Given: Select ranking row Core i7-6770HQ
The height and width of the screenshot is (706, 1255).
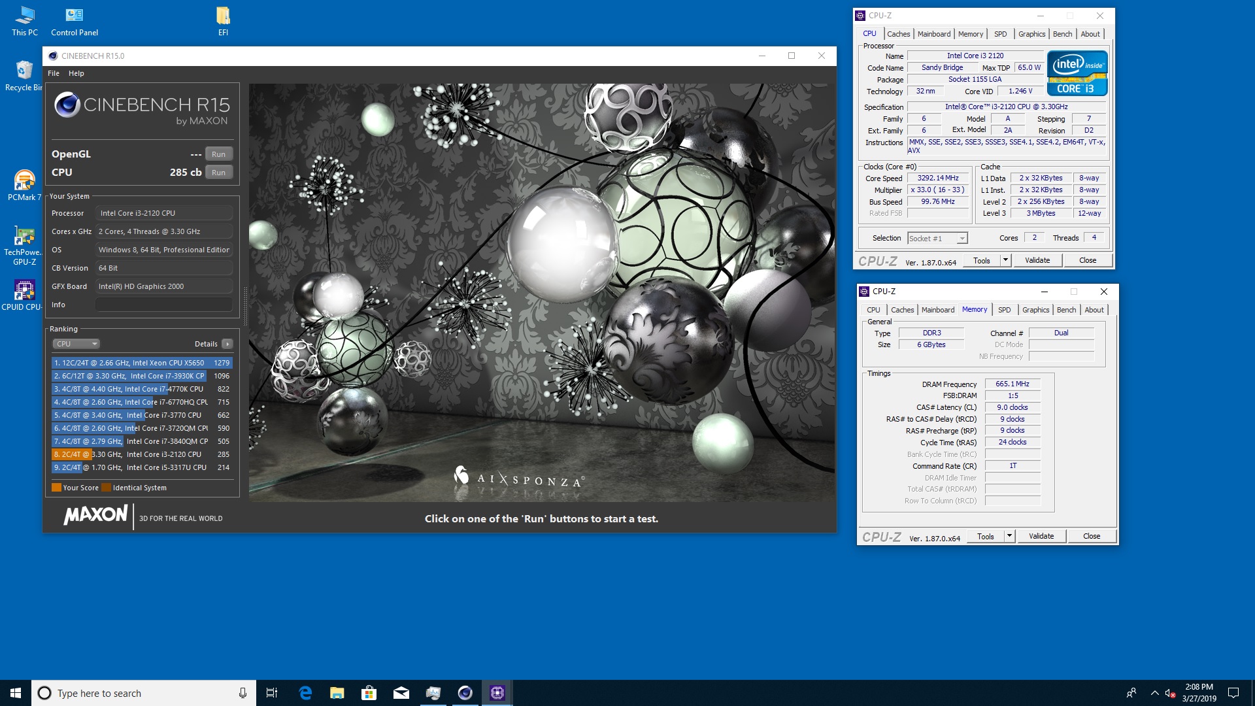Looking at the screenshot, I should tap(142, 402).
